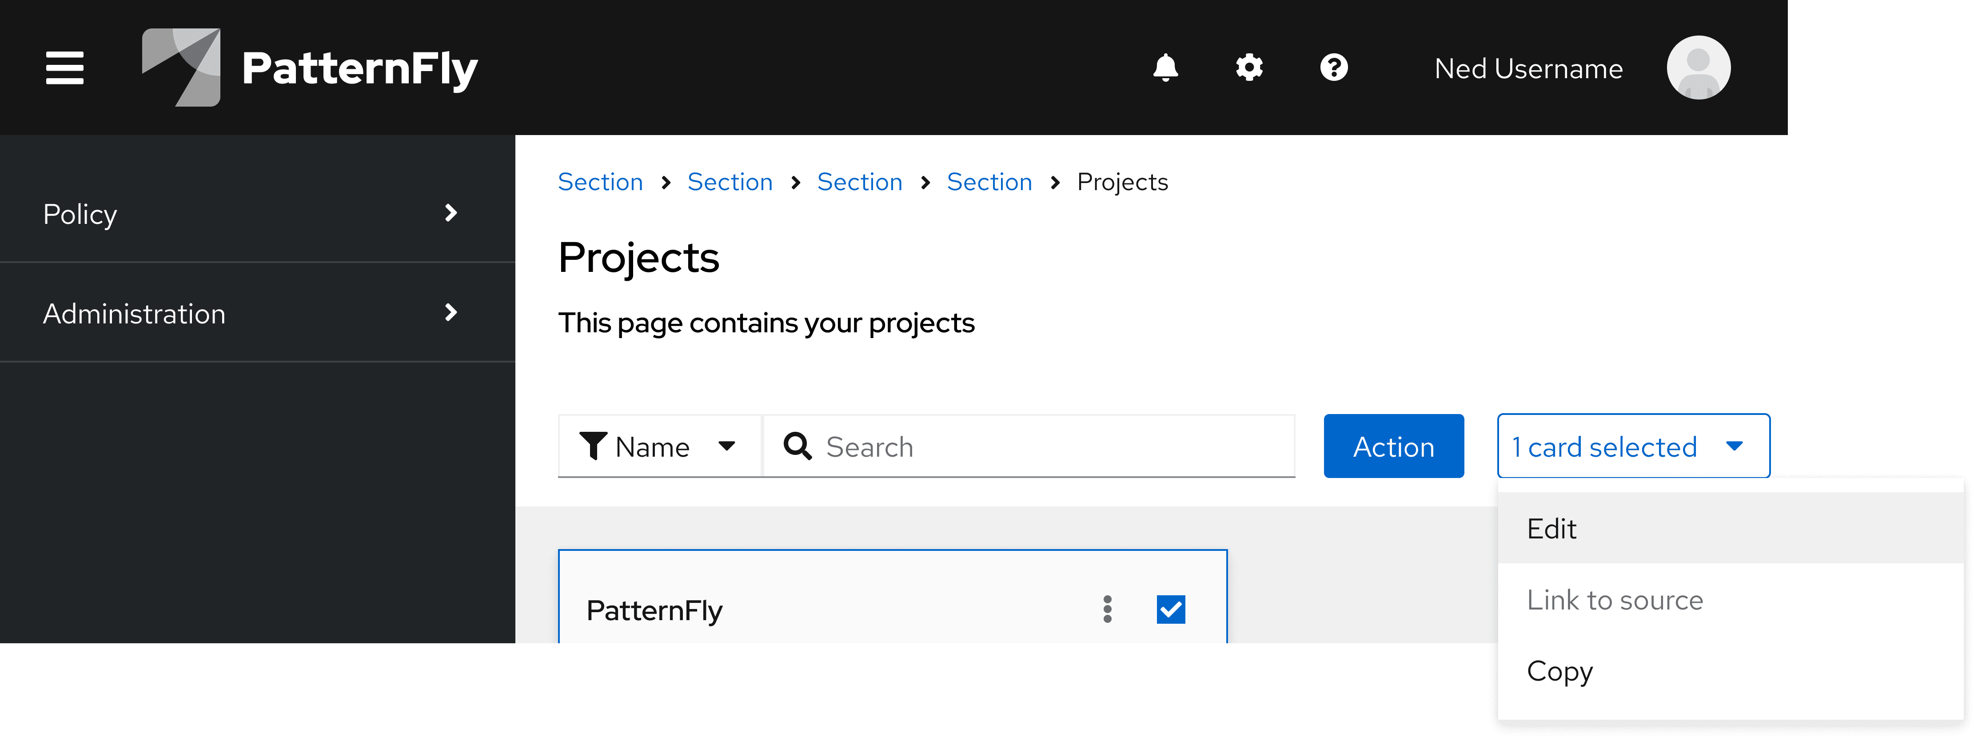
Task: Open settings gear icon
Action: (1249, 68)
